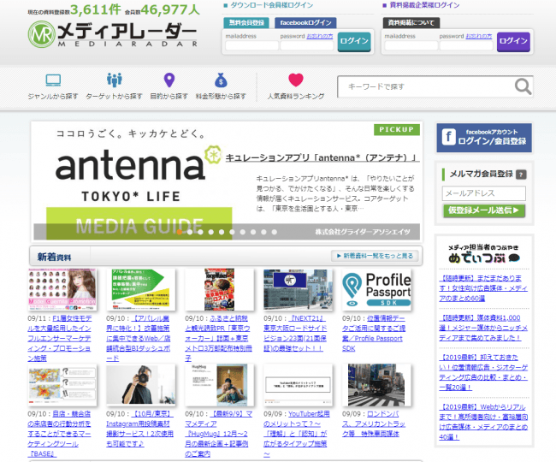556x462 pixels.
Task: Open the purpose search pin icon
Action: point(169,80)
